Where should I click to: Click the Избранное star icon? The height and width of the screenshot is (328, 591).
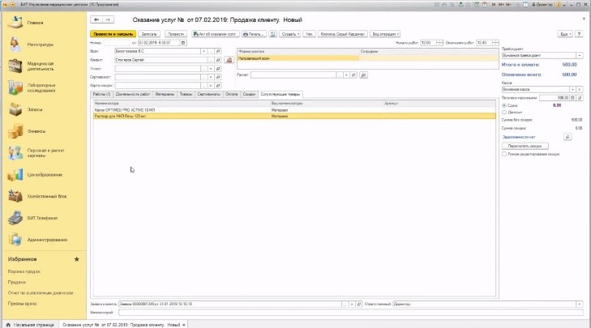[x=76, y=259]
